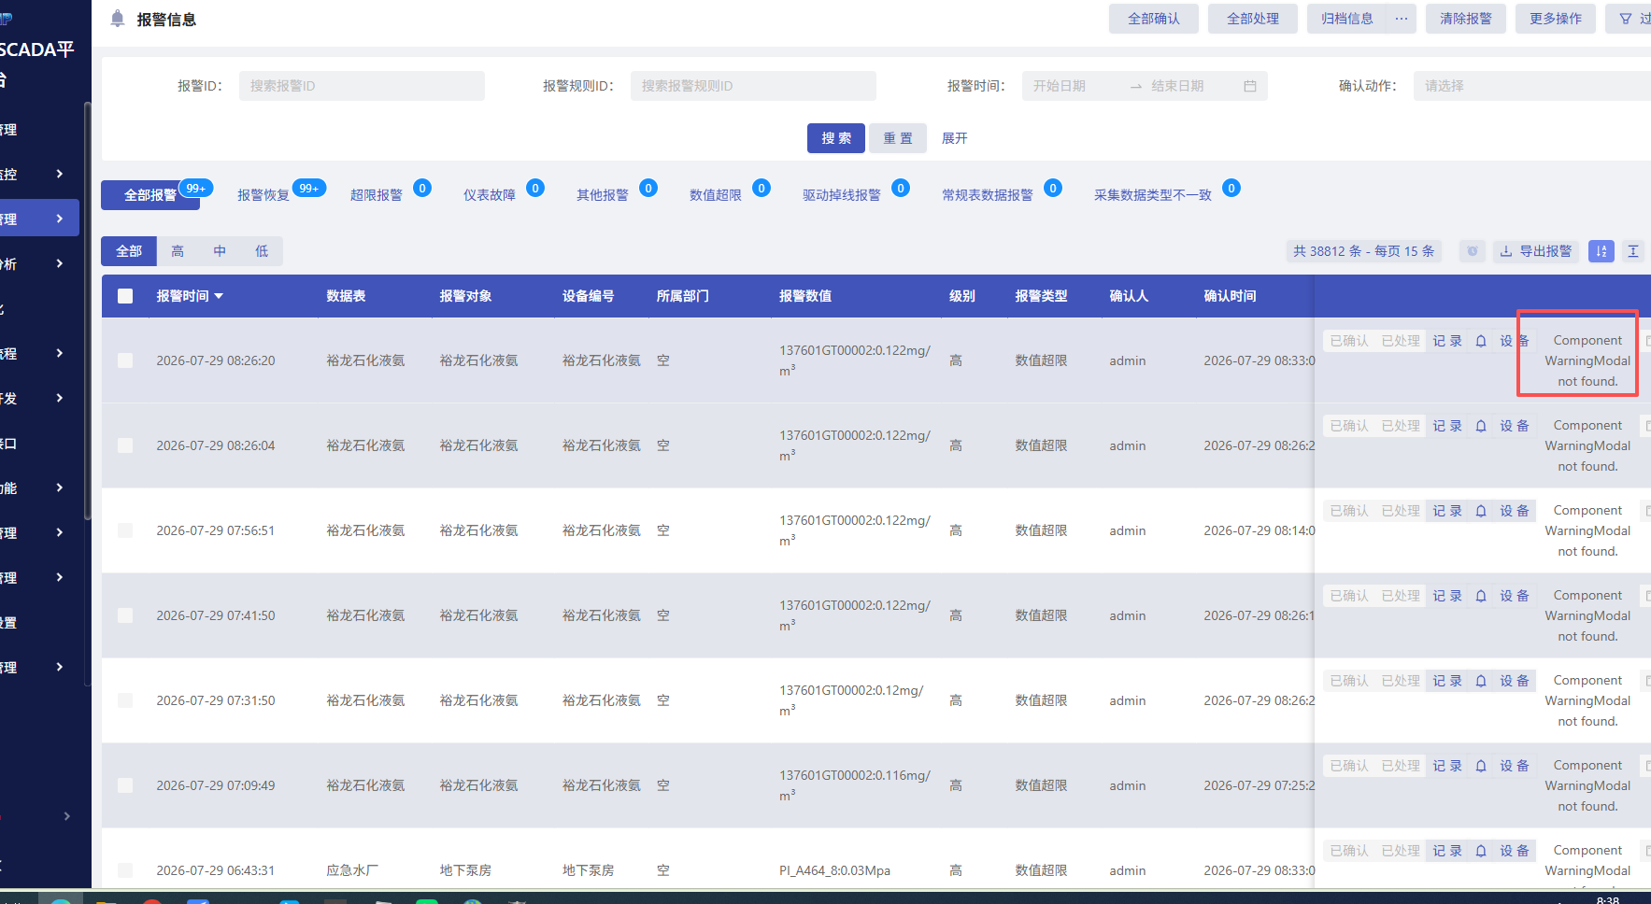Click the 搜索 search button
1651x904 pixels.
click(836, 138)
